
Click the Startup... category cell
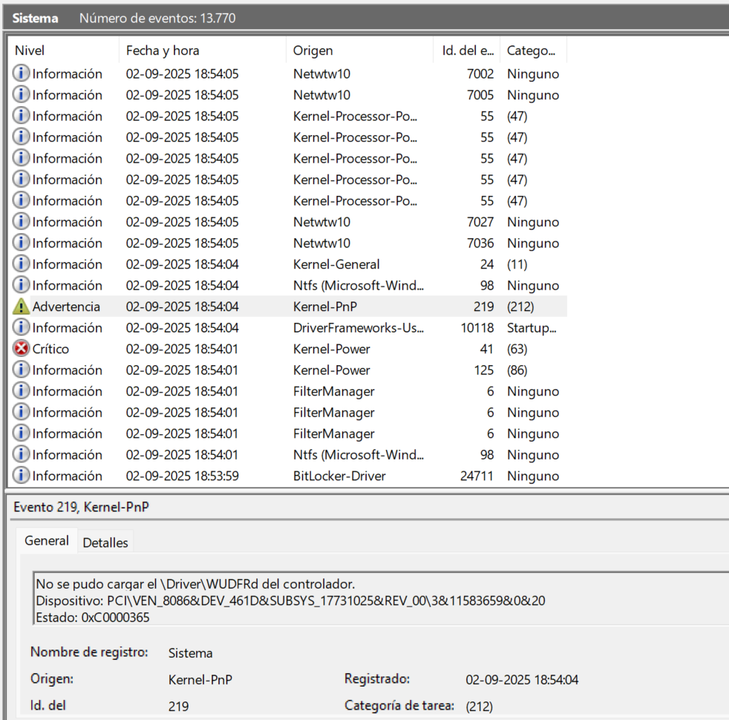pos(532,328)
